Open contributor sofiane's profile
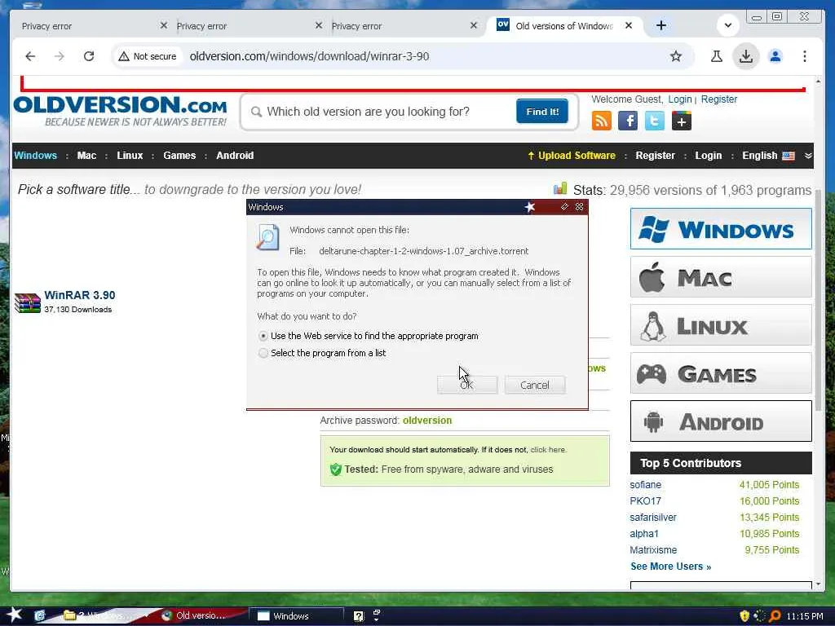Image resolution: width=835 pixels, height=626 pixels. (646, 485)
